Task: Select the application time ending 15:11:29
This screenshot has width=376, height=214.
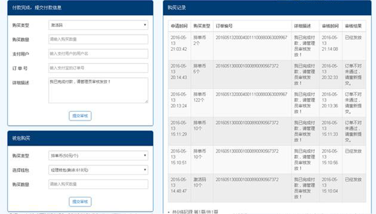Action: [179, 129]
